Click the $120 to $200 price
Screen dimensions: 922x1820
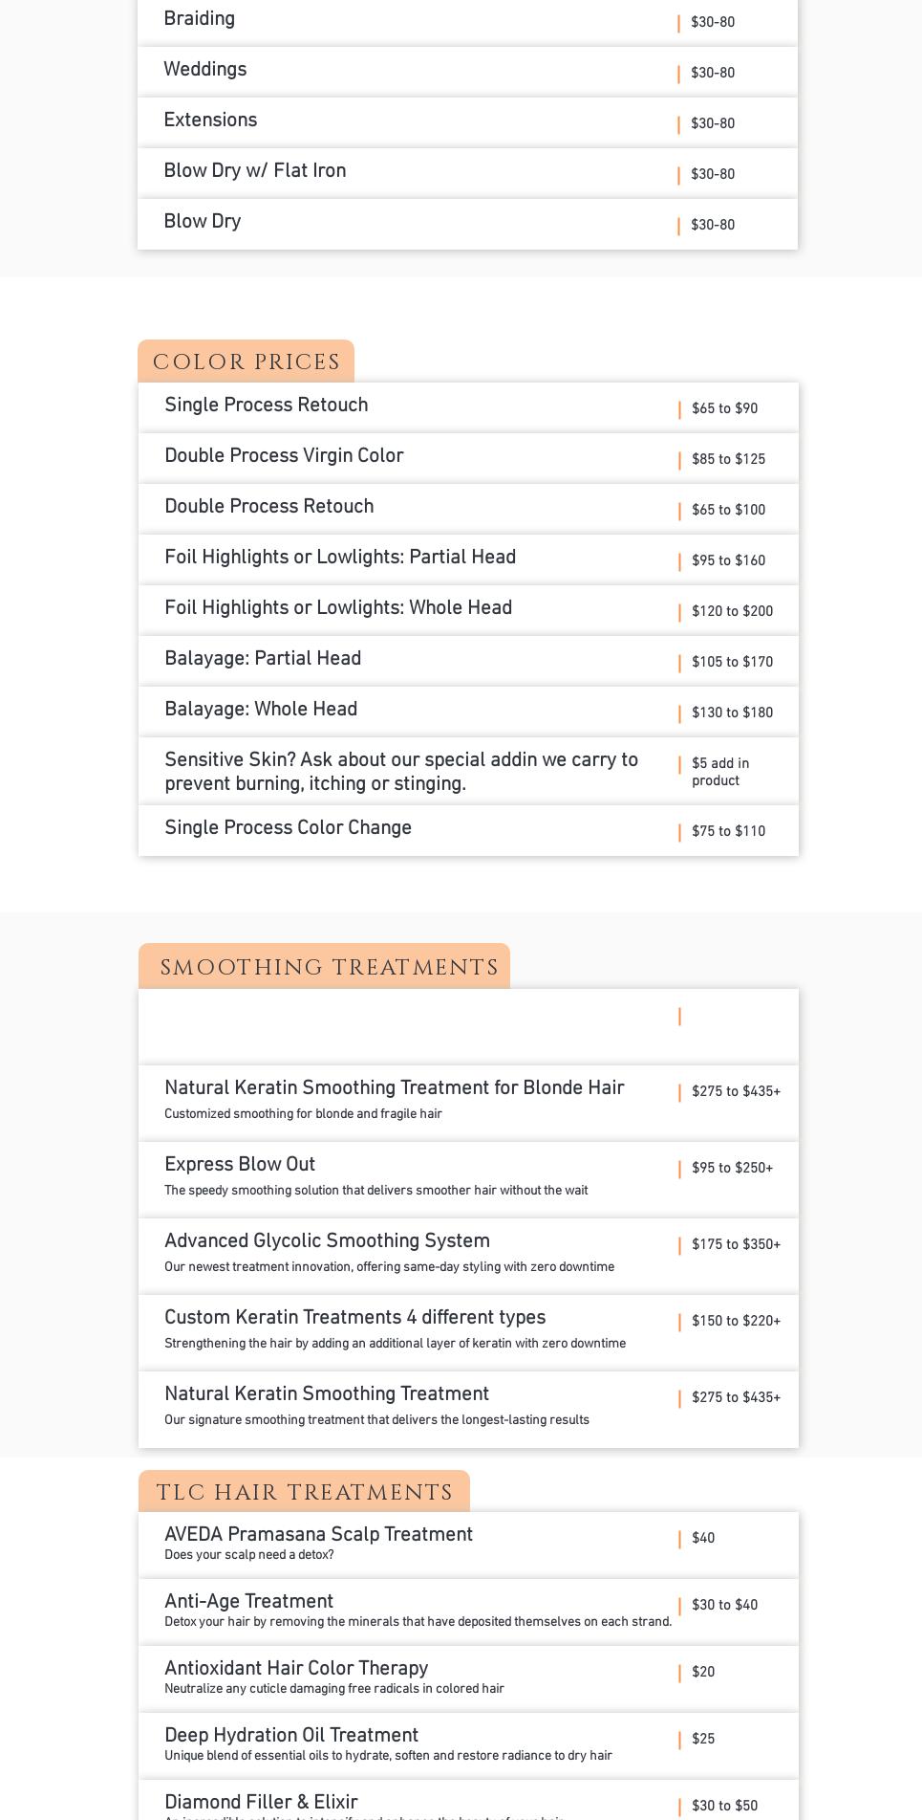(x=732, y=612)
